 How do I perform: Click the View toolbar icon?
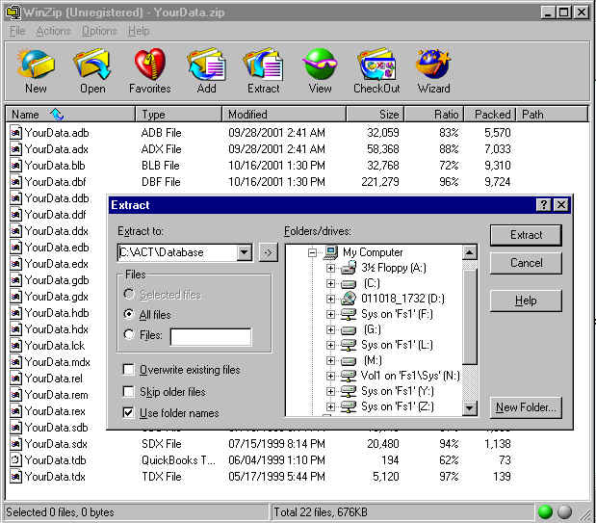pyautogui.click(x=320, y=64)
